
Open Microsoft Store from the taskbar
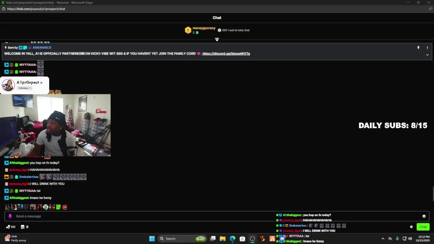(x=242, y=239)
